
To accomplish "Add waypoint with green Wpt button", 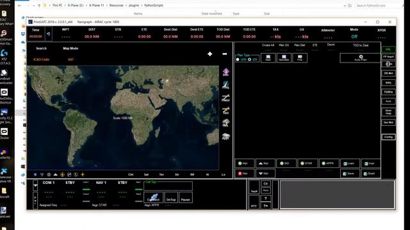I will click(245, 164).
